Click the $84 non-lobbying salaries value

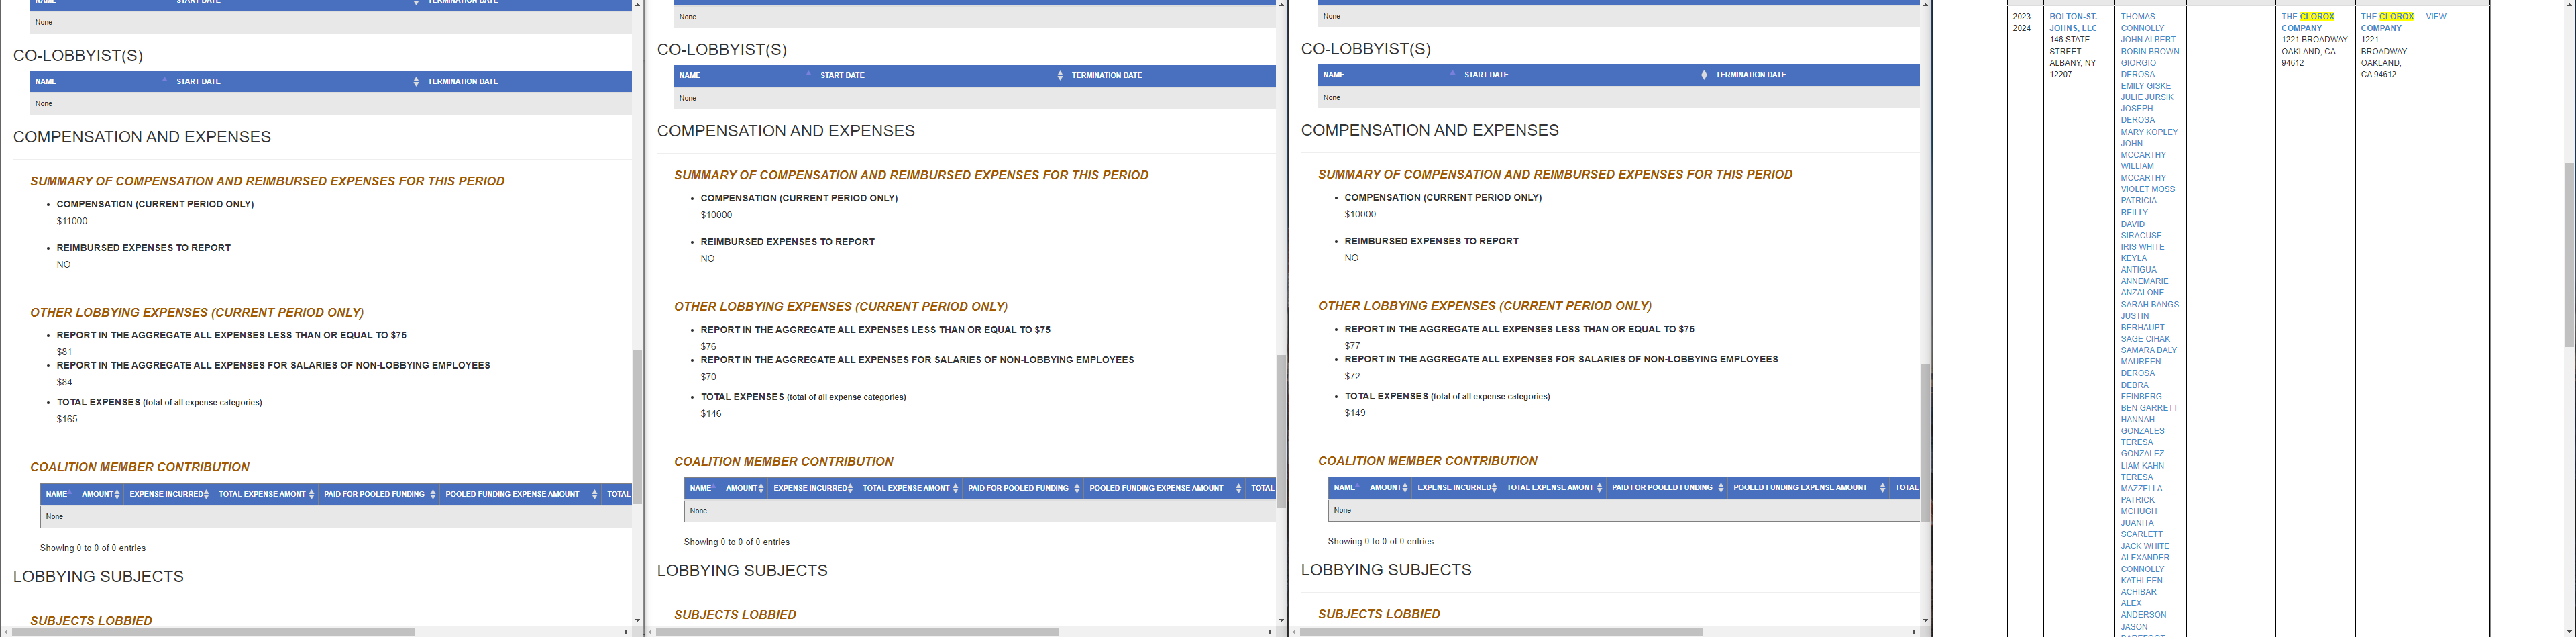tap(65, 382)
